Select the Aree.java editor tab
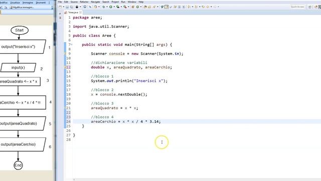The height and width of the screenshot is (181, 321). pyautogui.click(x=73, y=13)
